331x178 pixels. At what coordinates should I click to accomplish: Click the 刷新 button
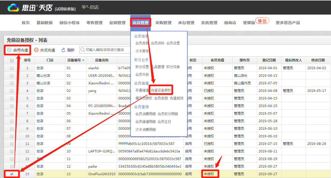point(68,50)
